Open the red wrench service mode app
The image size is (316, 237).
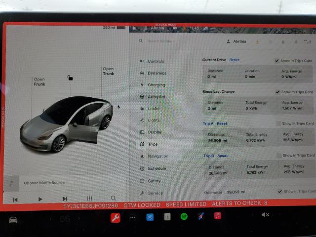tap(116, 218)
